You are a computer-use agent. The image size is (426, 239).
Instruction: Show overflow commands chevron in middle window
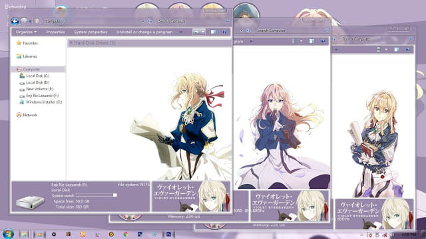252,41
